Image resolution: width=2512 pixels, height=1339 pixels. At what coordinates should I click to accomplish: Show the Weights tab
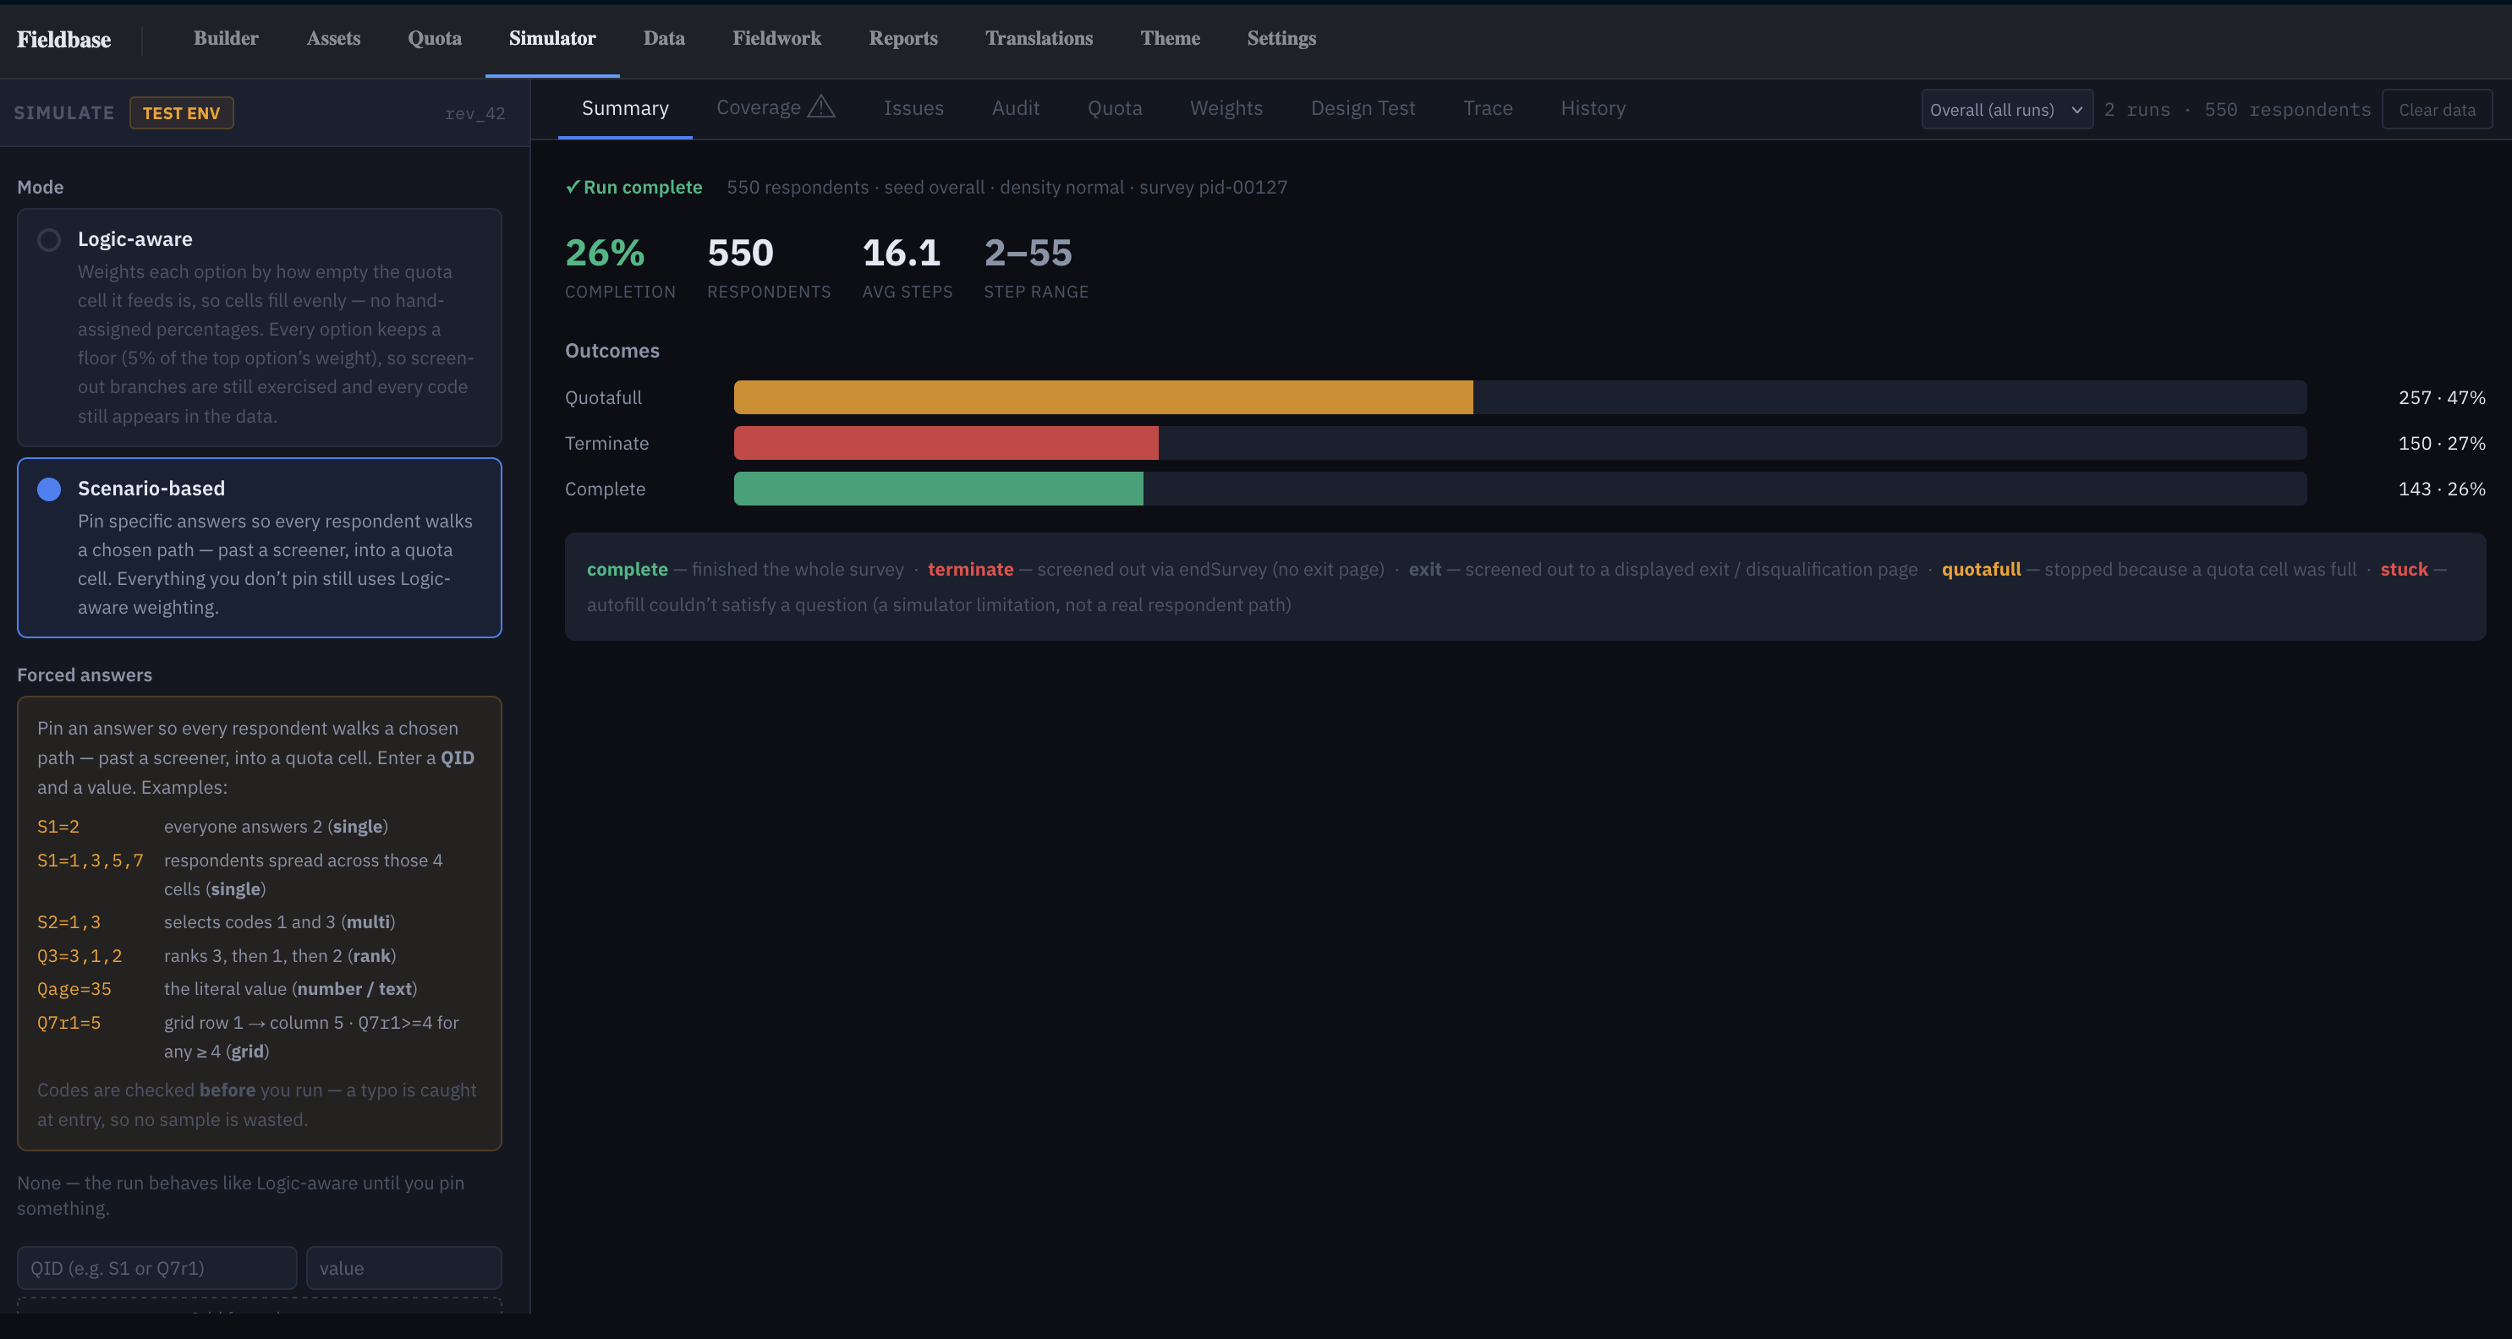click(x=1226, y=108)
